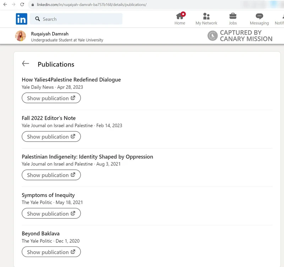The height and width of the screenshot is (267, 284).
Task: Click "Undergraduate Student at Yale University" headline
Action: pyautogui.click(x=67, y=40)
